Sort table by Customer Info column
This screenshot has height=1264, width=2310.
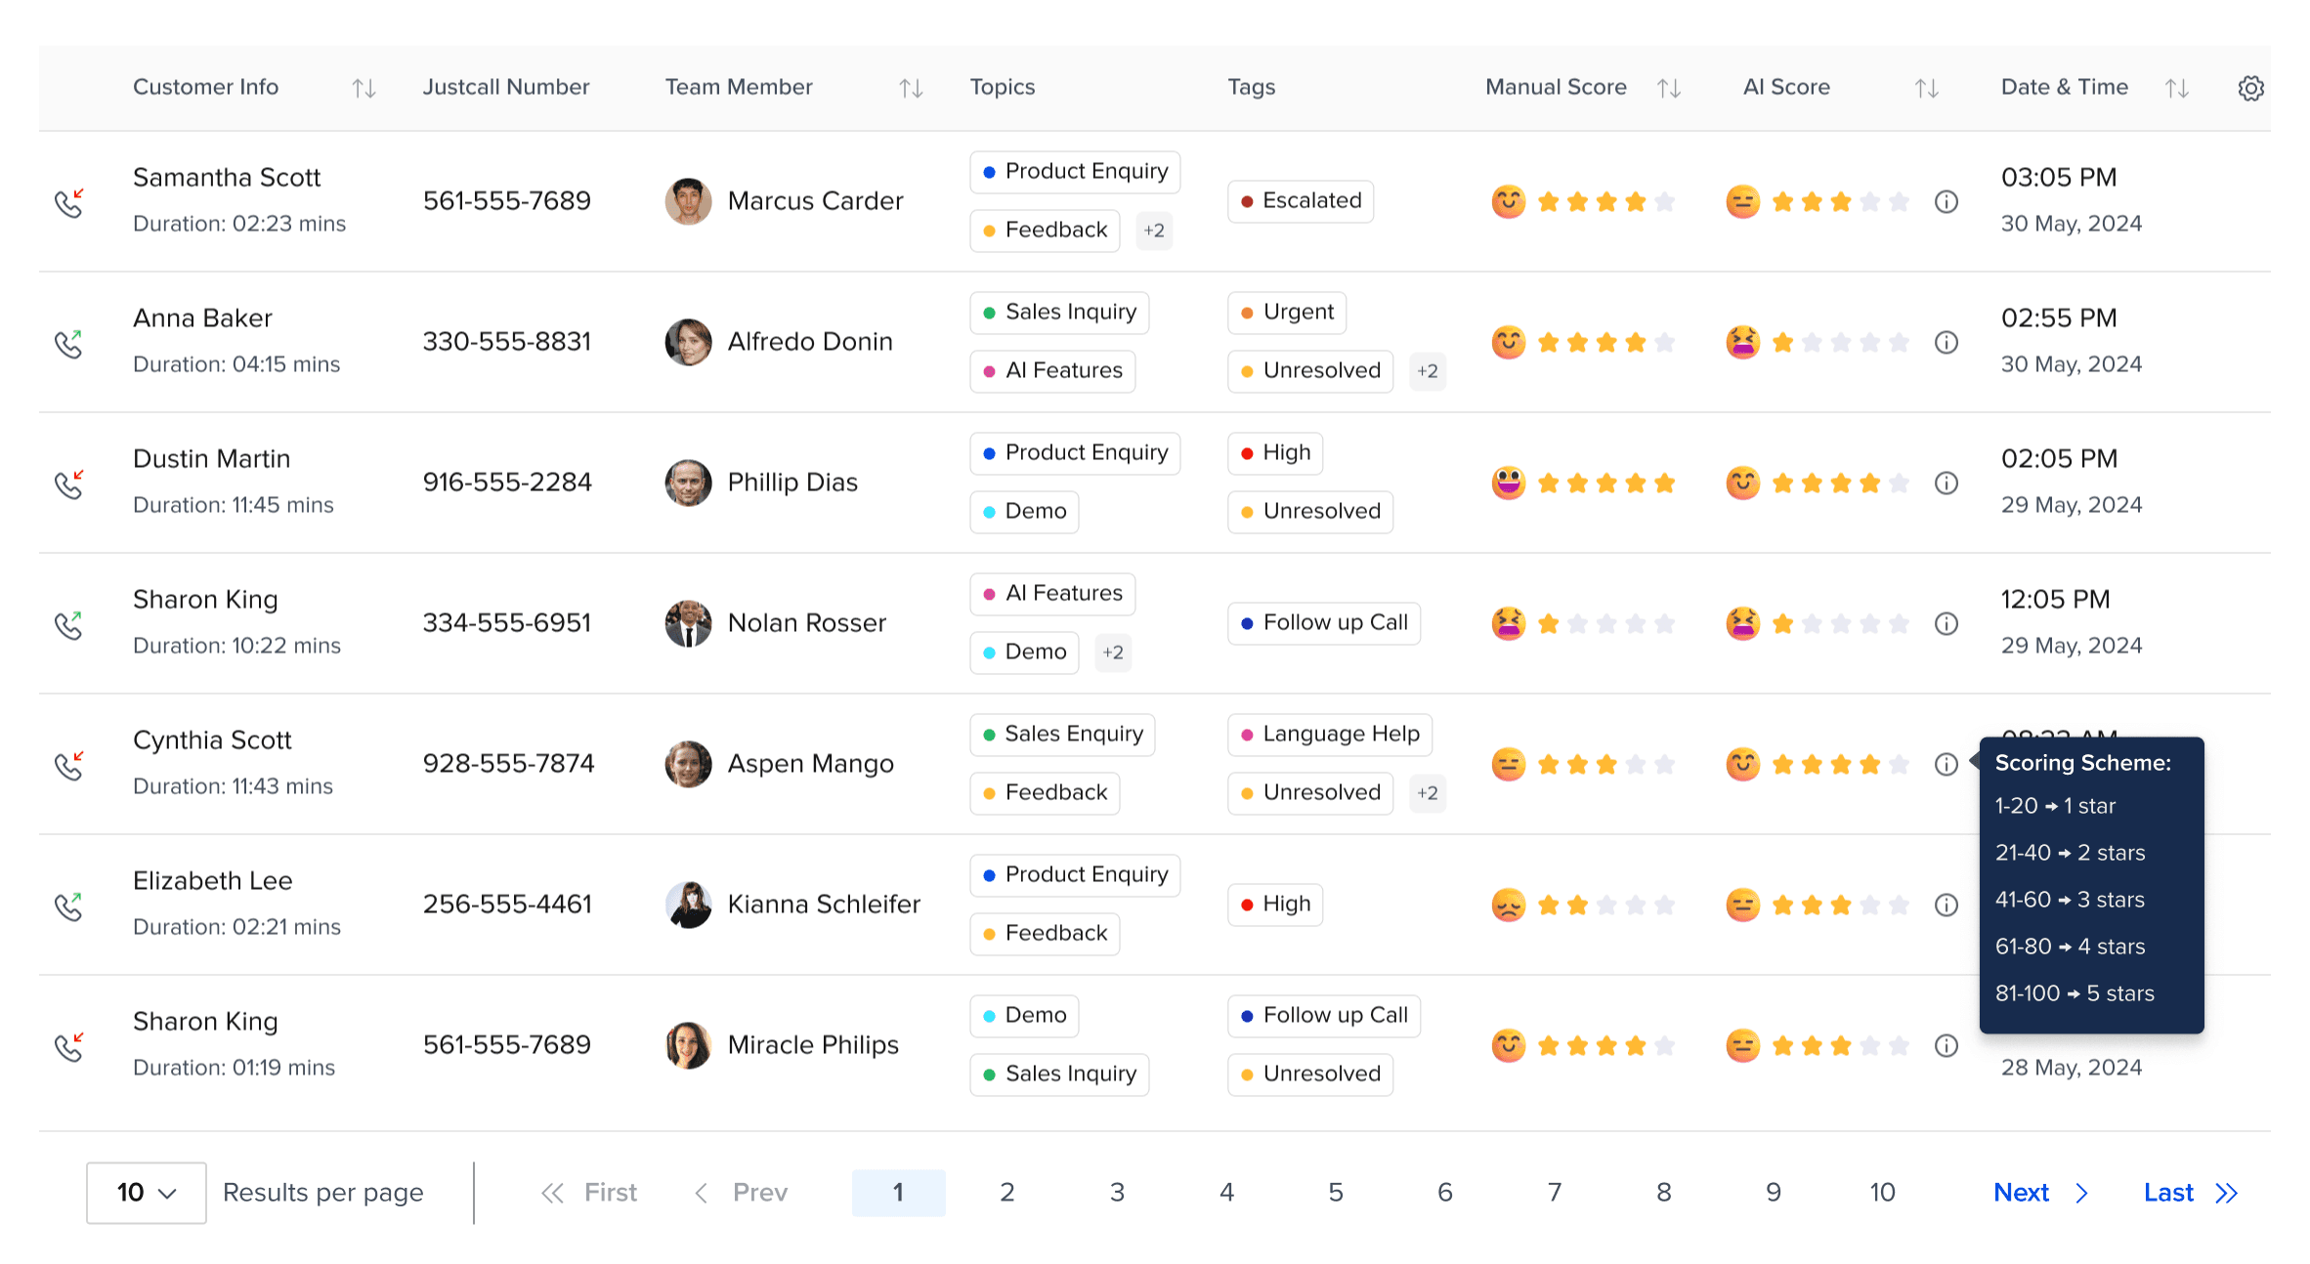tap(364, 89)
